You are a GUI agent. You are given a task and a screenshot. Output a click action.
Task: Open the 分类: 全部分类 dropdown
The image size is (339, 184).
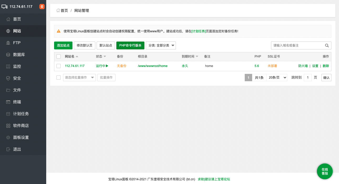(x=161, y=45)
